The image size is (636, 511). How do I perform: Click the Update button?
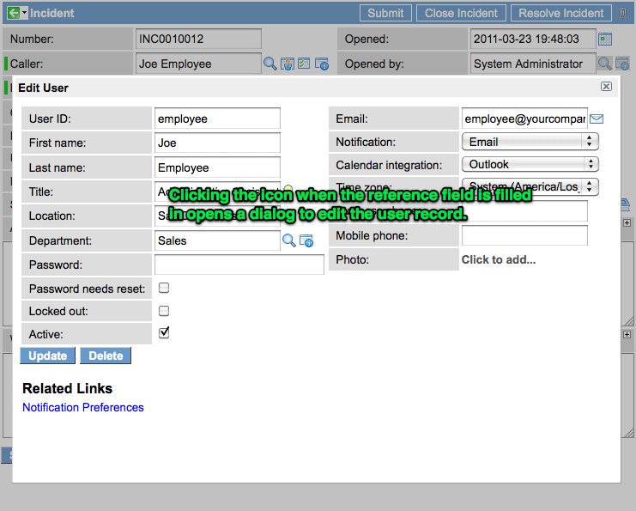[48, 356]
